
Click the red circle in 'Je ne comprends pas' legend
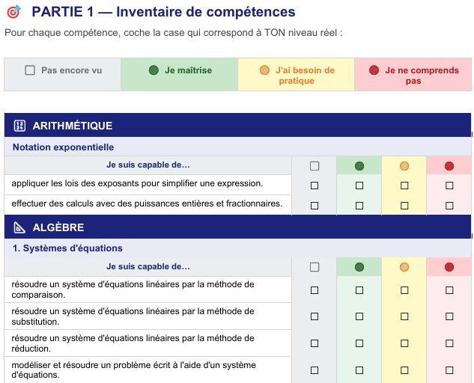click(x=374, y=70)
